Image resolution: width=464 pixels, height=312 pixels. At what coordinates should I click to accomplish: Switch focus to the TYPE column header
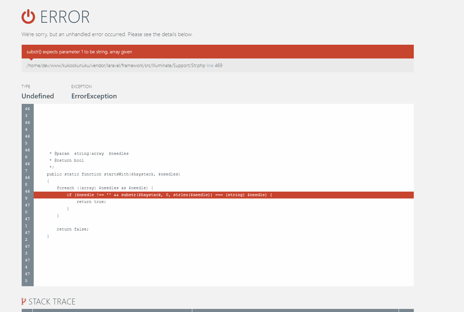coord(25,86)
